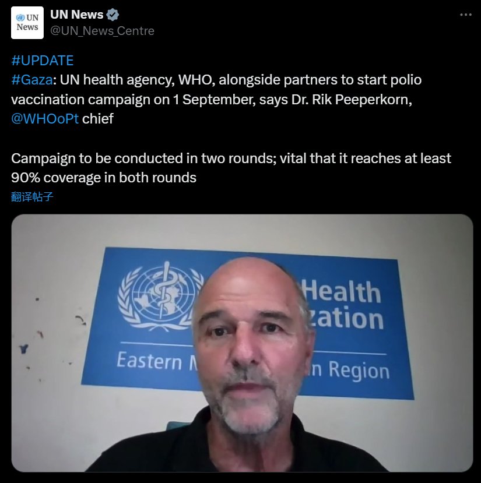
Task: Click the word 'chief' after @WHOoPt
Action: click(x=98, y=119)
